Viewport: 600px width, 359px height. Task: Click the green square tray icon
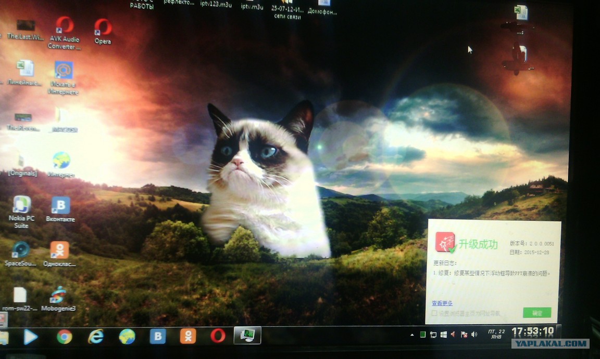click(x=423, y=335)
